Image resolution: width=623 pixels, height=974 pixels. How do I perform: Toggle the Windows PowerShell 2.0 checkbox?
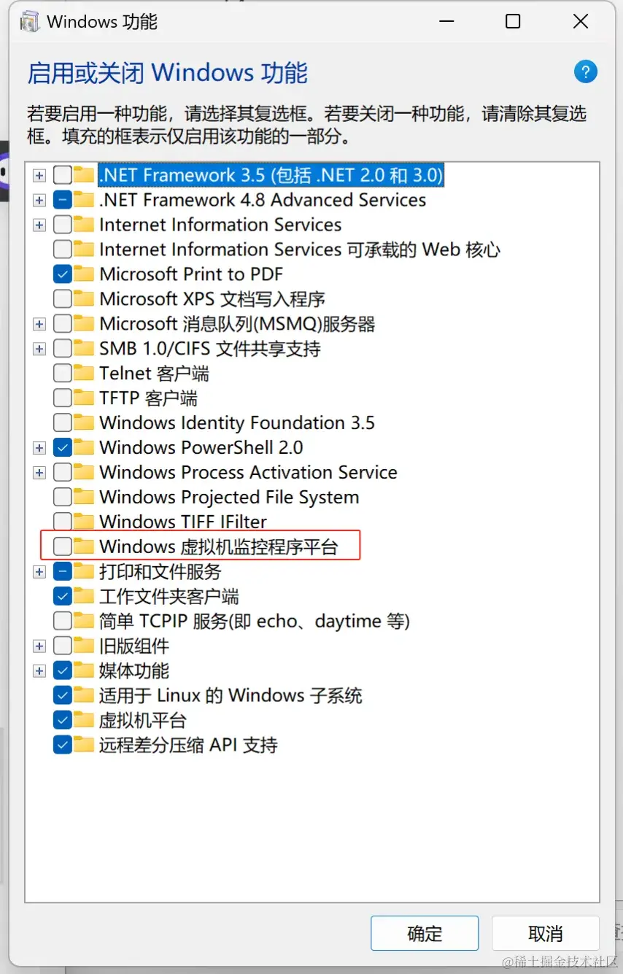pyautogui.click(x=63, y=447)
